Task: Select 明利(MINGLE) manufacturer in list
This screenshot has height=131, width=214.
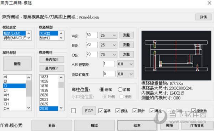Action: pos(14,38)
